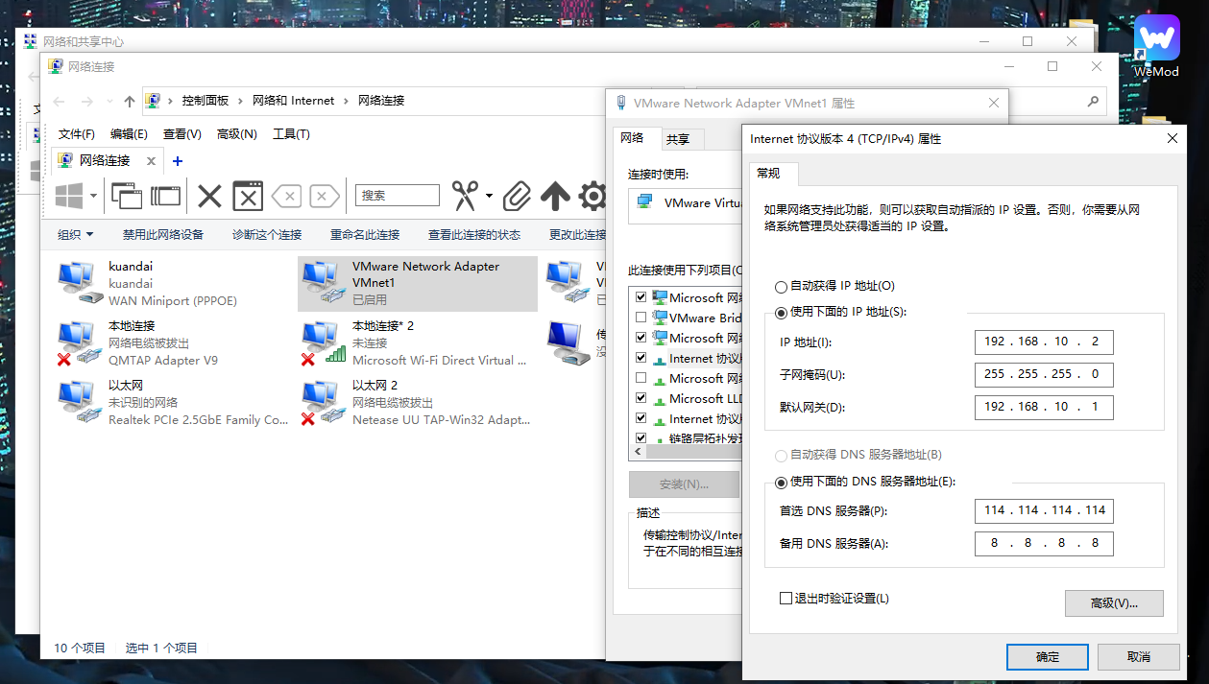
Task: Uncheck the highlighted Internet 协议 row checkbox
Action: point(641,358)
